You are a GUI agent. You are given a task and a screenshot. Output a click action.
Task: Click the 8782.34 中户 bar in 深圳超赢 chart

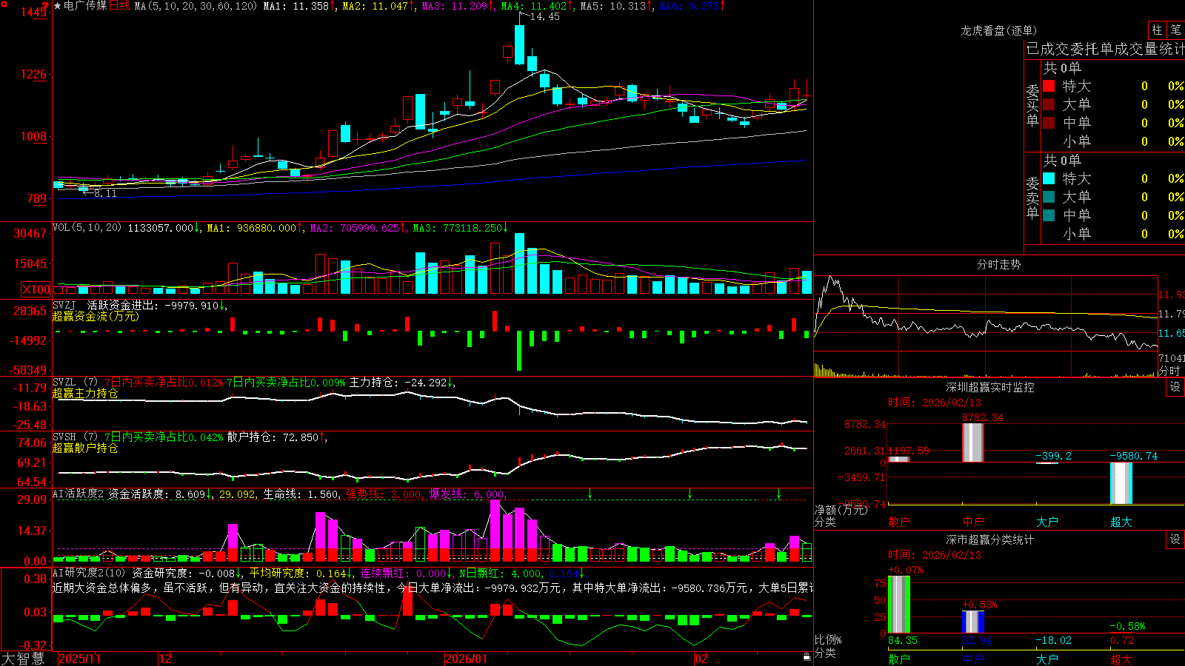coord(973,443)
